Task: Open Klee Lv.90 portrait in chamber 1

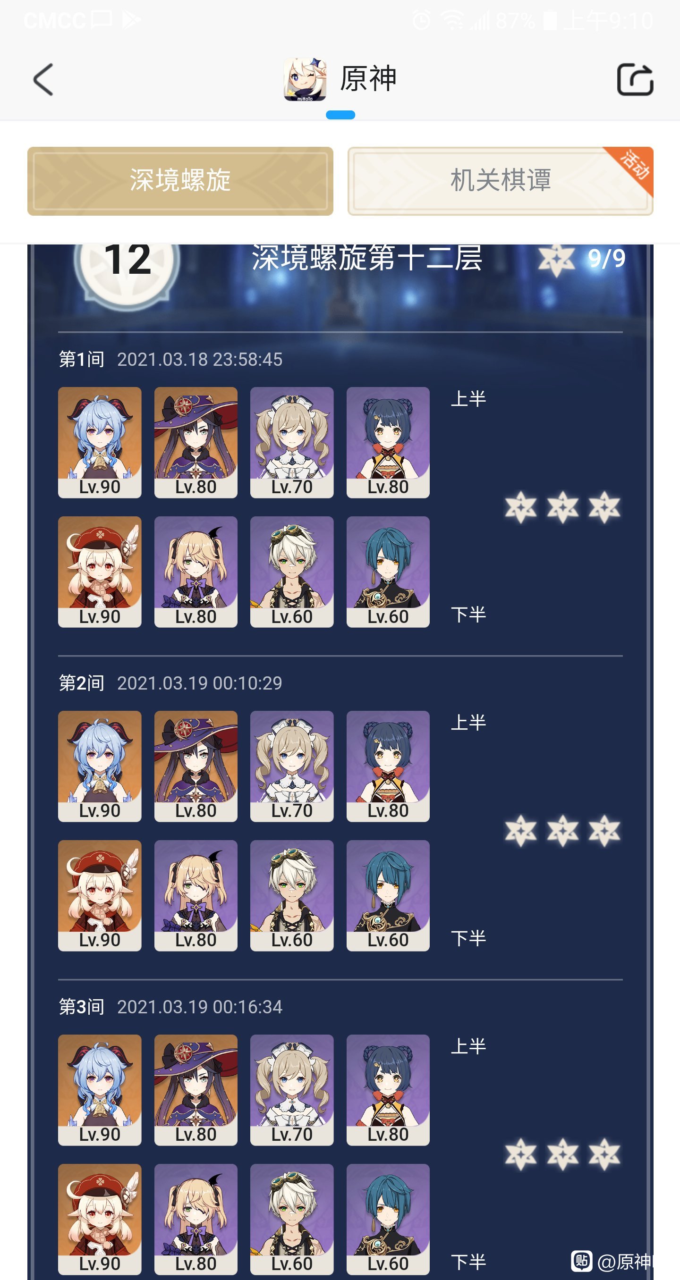Action: (100, 572)
